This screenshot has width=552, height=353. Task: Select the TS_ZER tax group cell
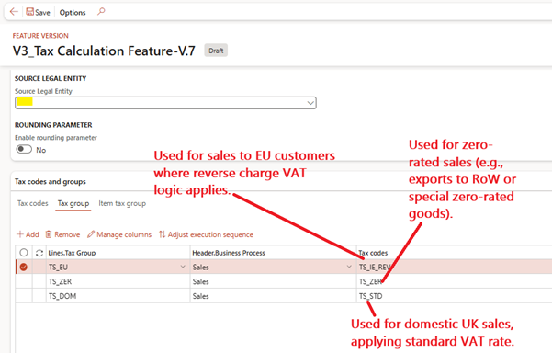pos(118,281)
